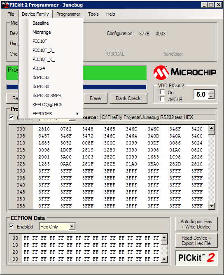This screenshot has width=224, height=275.
Task: Click the VDD 5.0 voltage field
Action: pos(201,94)
